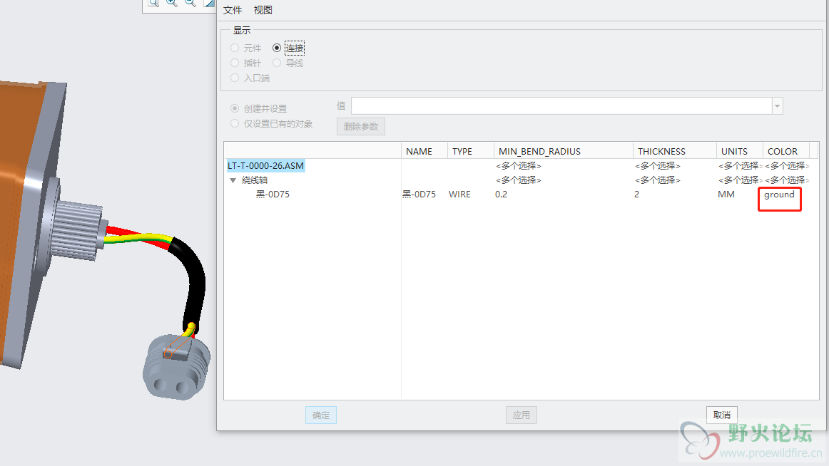Select the 入口端 radio button

235,78
